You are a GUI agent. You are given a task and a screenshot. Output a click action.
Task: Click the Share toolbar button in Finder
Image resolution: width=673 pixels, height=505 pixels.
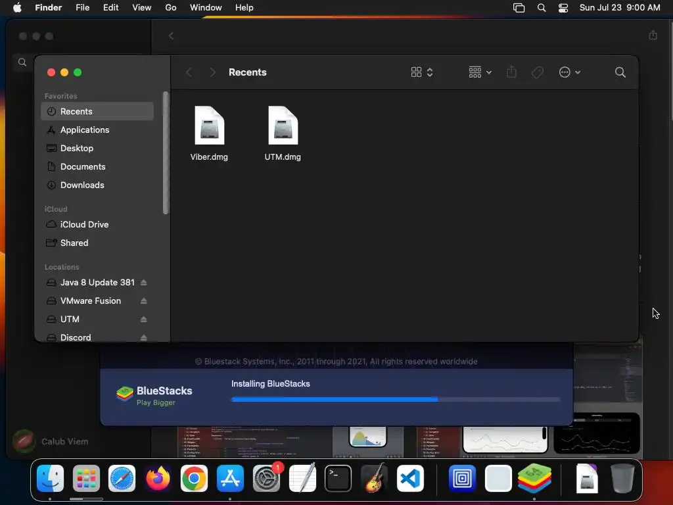coord(511,72)
